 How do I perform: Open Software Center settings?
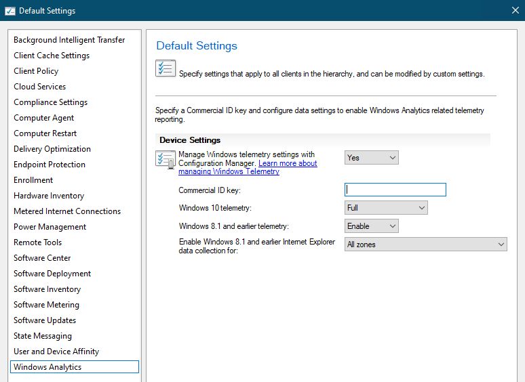point(42,258)
